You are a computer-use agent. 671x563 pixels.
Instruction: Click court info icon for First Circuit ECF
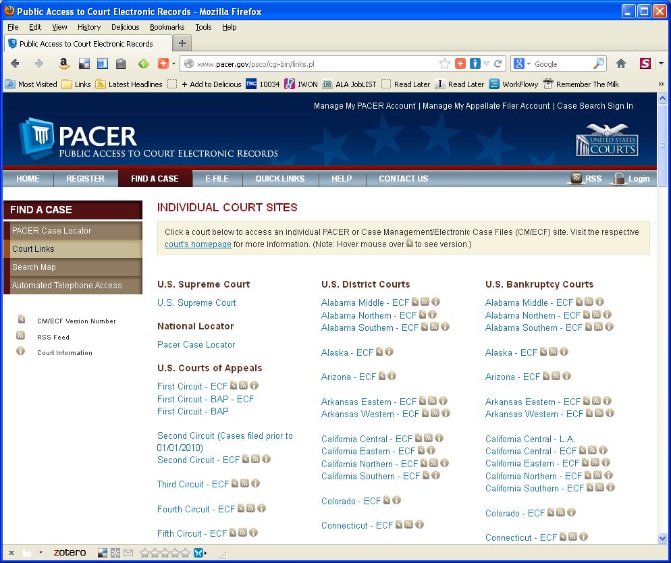click(x=254, y=385)
